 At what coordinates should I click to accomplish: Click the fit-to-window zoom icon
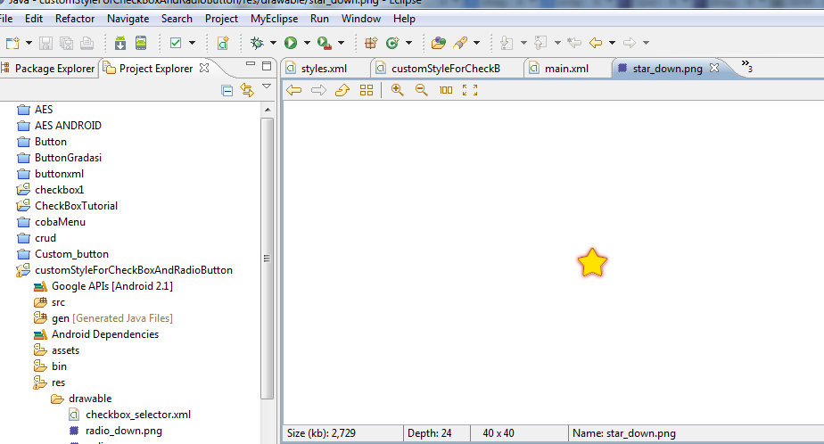pyautogui.click(x=470, y=90)
